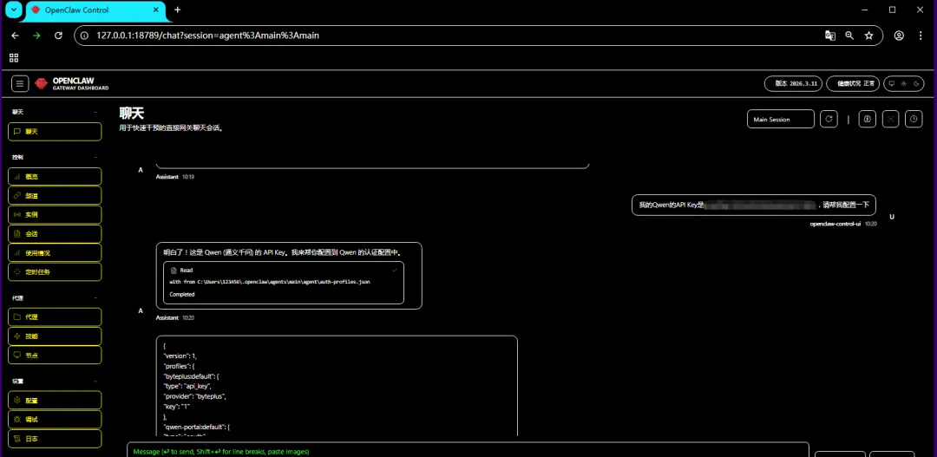Open the Main Session selector
Screen dimensions: 937x457
[x=781, y=119]
